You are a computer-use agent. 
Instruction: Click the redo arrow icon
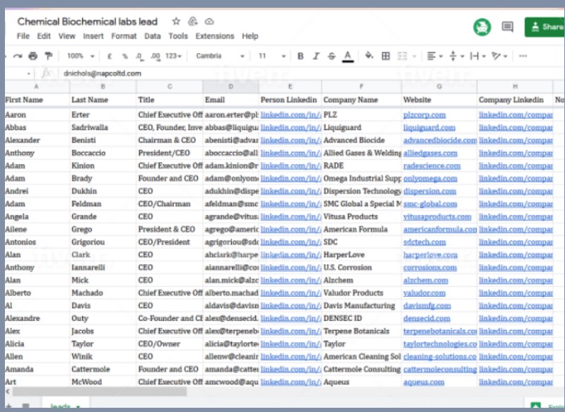(x=17, y=56)
